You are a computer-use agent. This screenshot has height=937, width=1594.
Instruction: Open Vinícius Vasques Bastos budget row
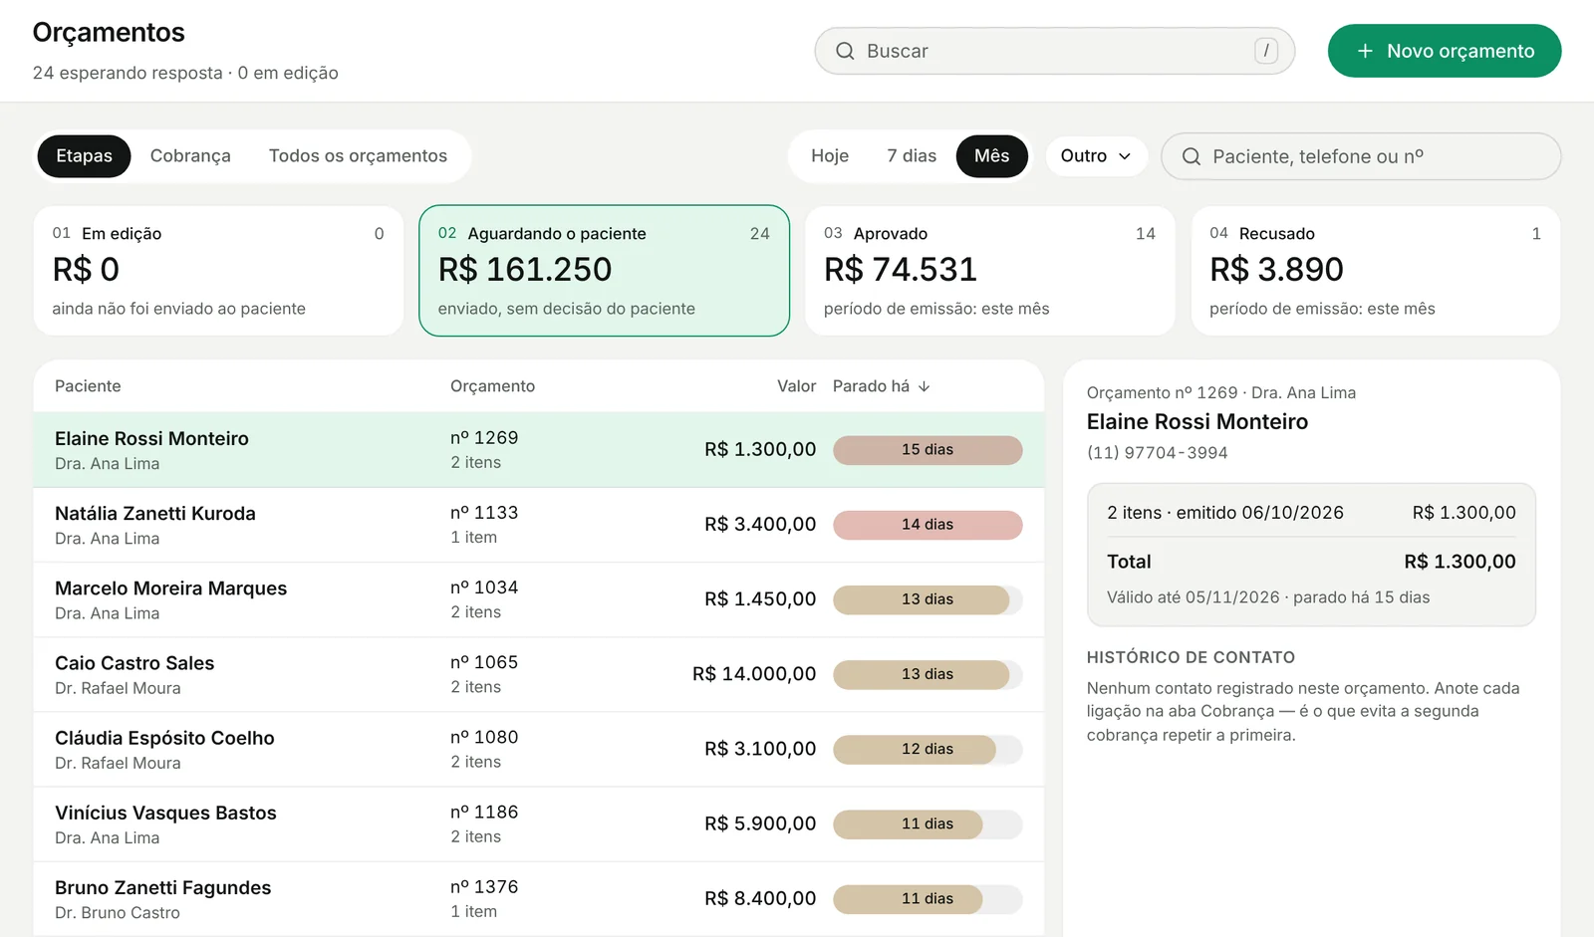(x=539, y=823)
